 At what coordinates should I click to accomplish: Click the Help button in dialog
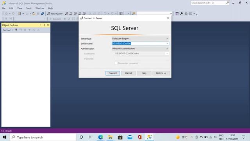click(x=144, y=73)
